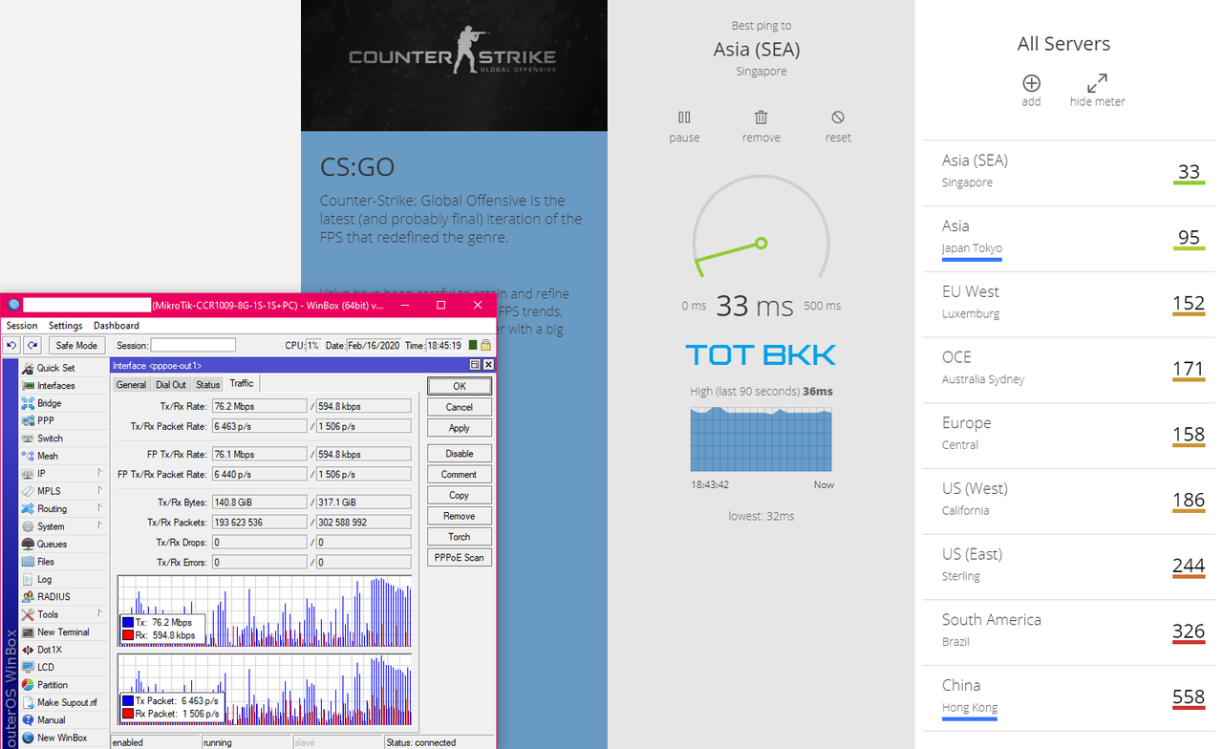Screen dimensions: 1223x749
Task: Open the Files section
Action: tap(46, 562)
